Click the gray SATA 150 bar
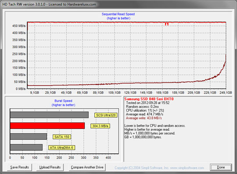The image size is (237, 174). [29, 136]
